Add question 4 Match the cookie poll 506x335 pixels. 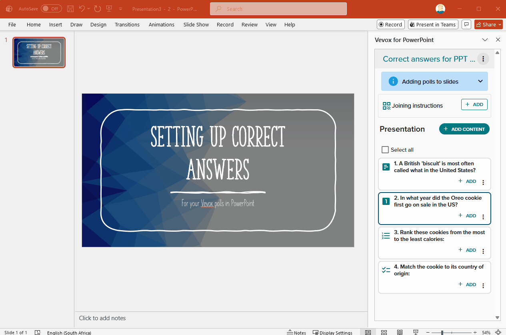467,285
